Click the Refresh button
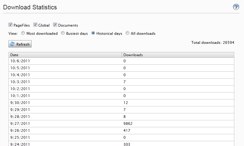The width and height of the screenshot is (244, 146). (20, 44)
